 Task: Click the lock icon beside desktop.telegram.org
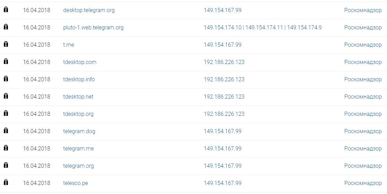(6, 10)
